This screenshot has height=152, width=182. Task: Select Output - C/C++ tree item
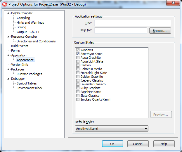pos(28,32)
